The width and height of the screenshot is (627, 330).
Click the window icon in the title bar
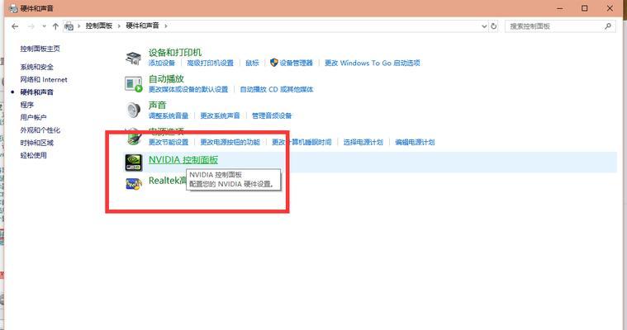(x=13, y=8)
